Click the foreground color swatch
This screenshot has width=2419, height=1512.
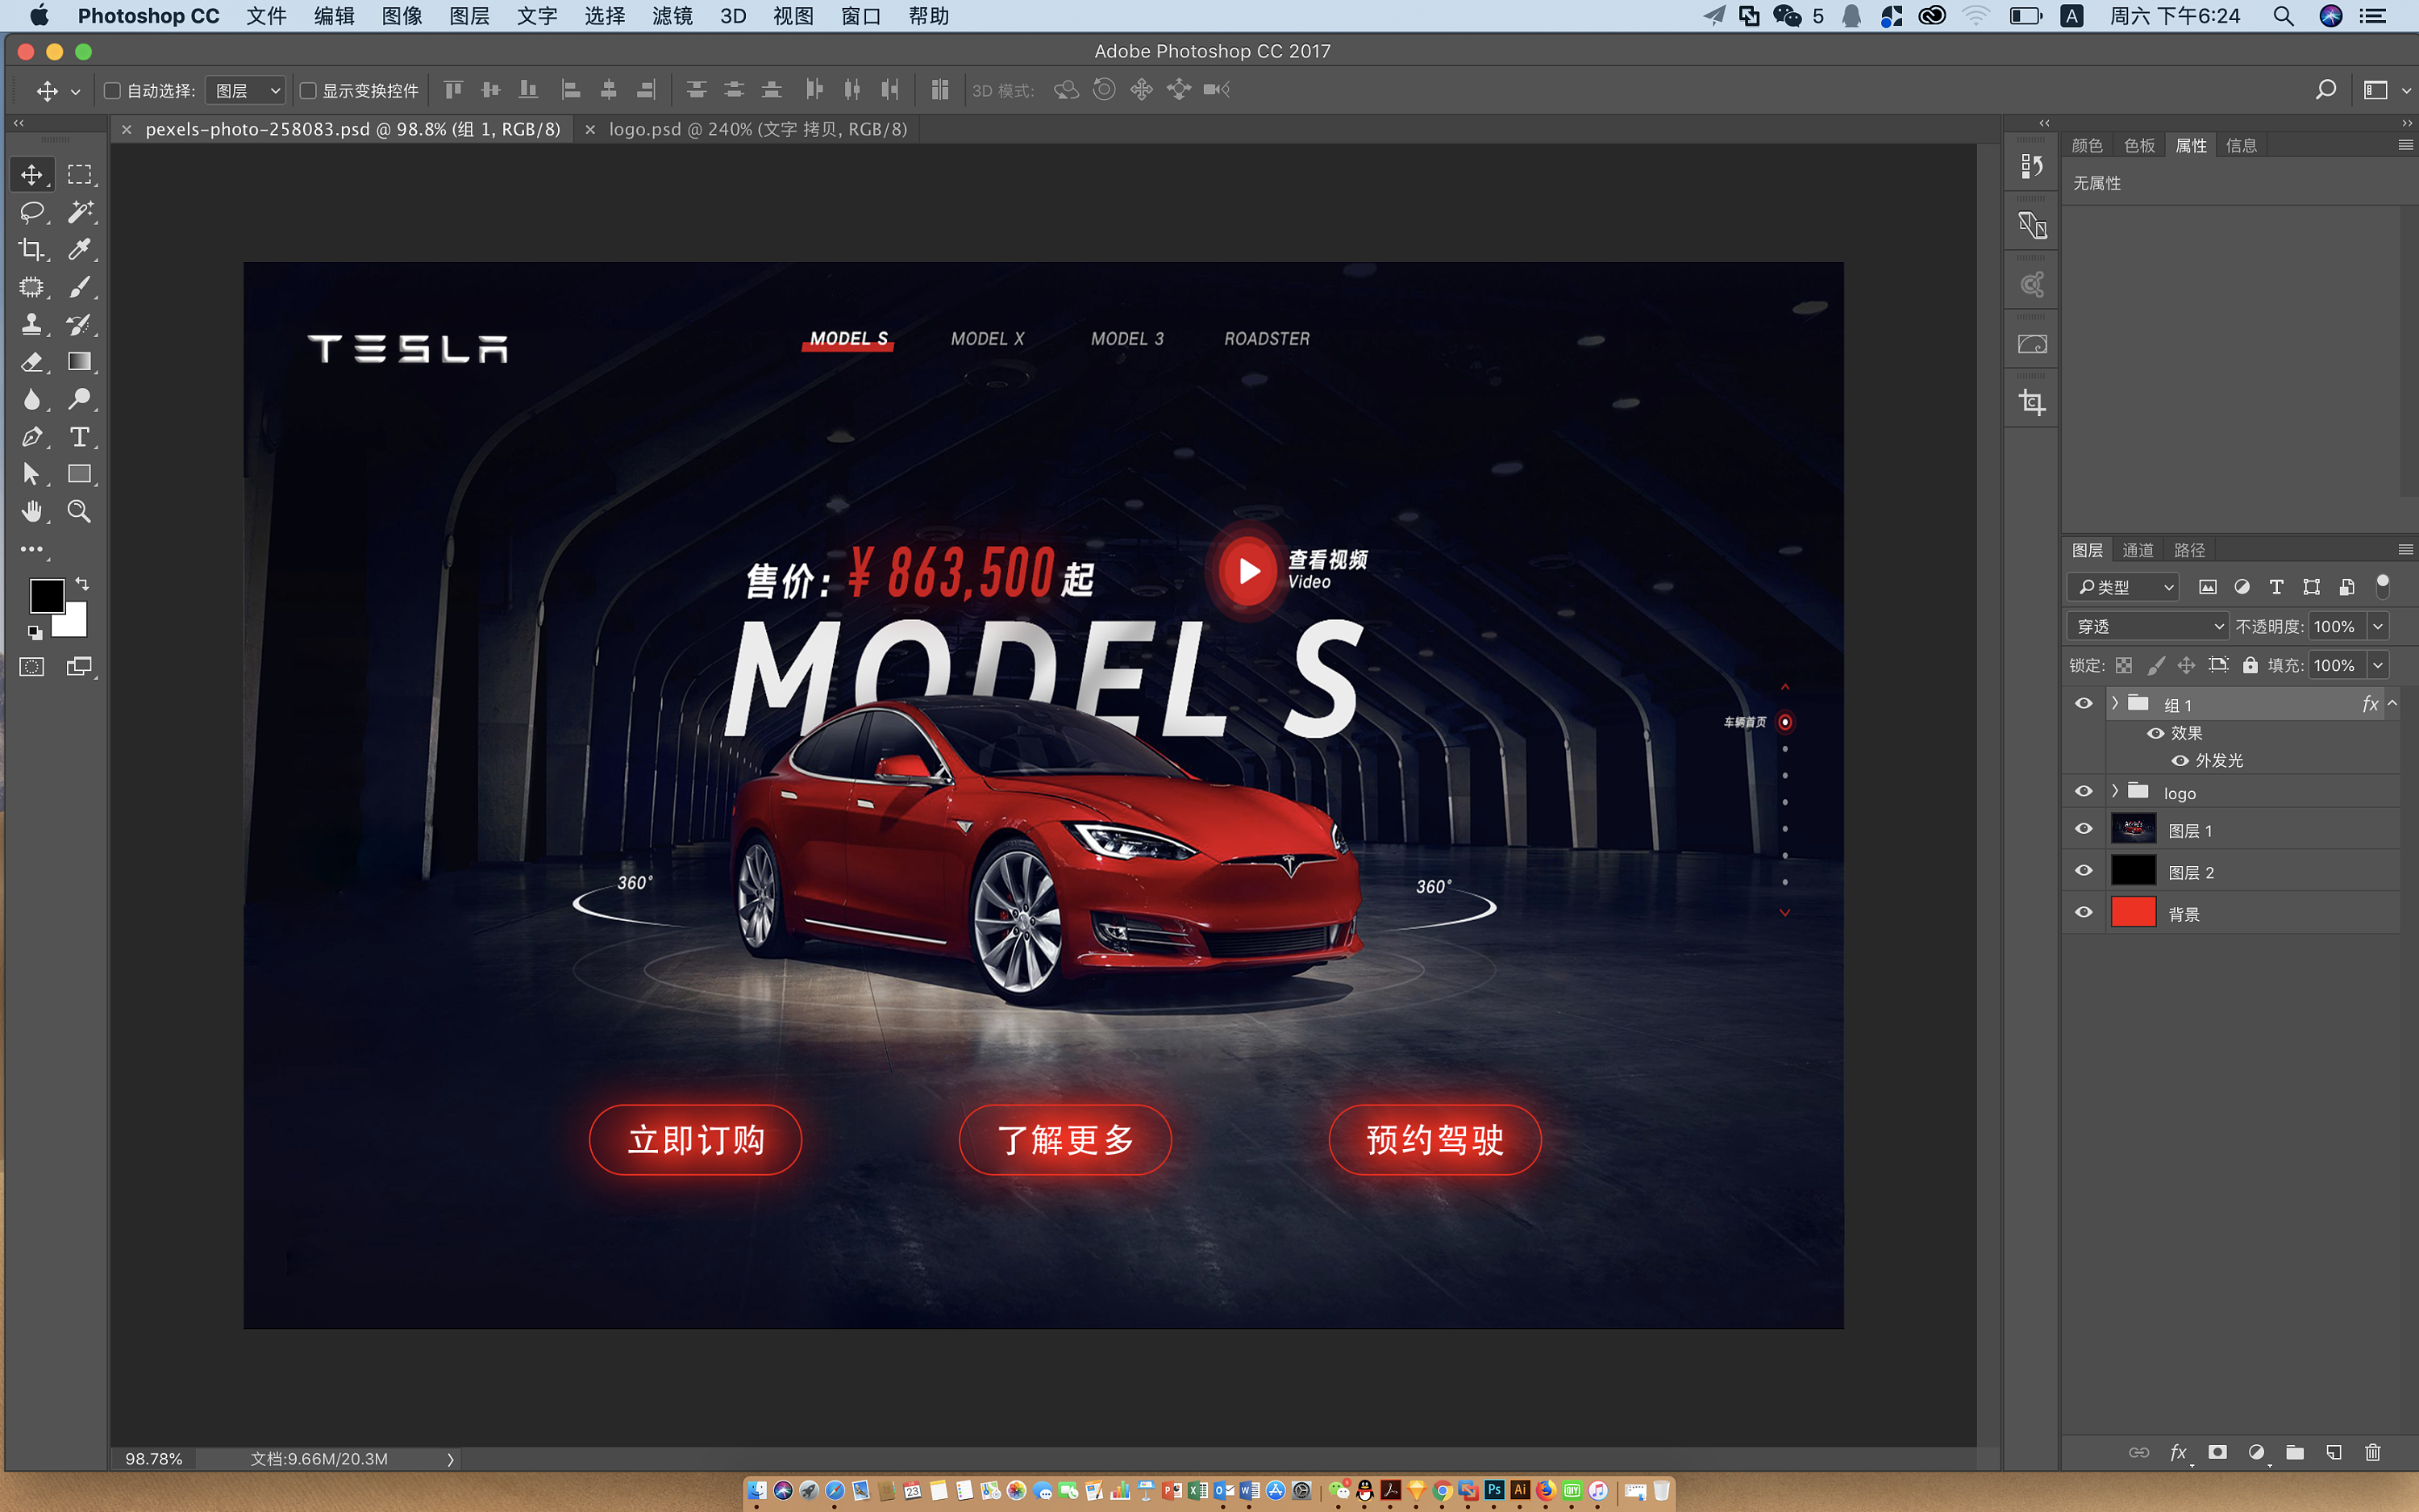(x=46, y=596)
